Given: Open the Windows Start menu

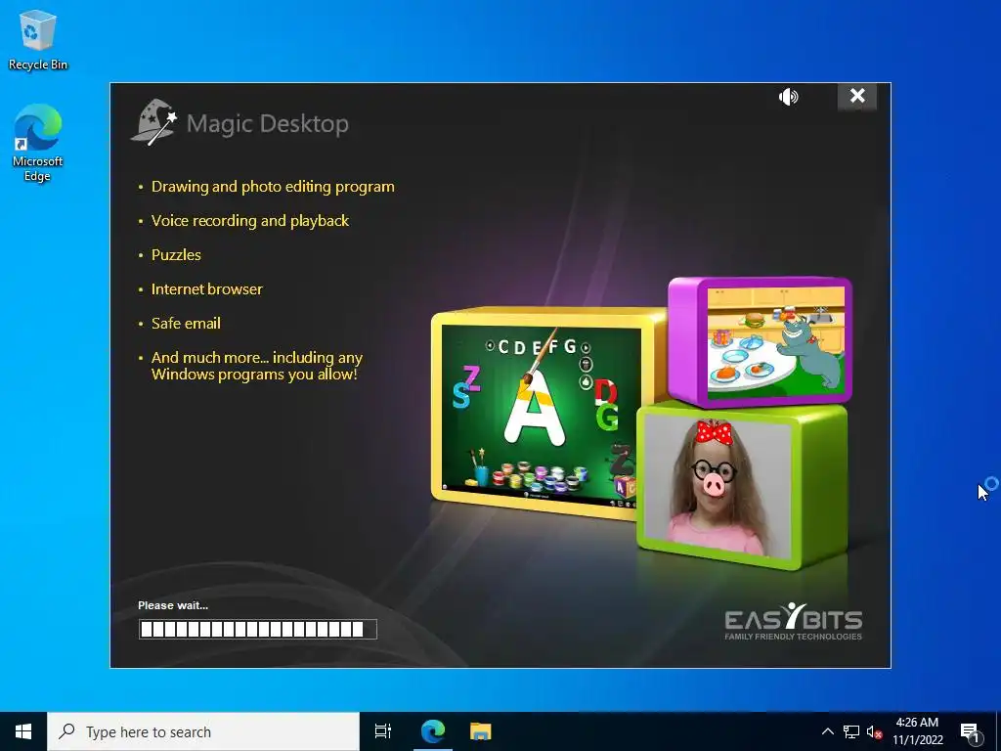Looking at the screenshot, I should 23,731.
